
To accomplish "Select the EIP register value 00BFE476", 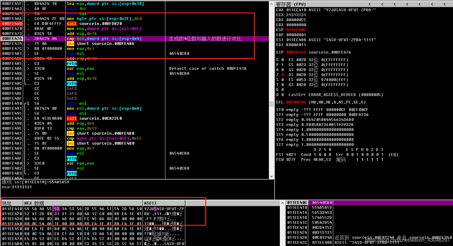I will coord(296,52).
